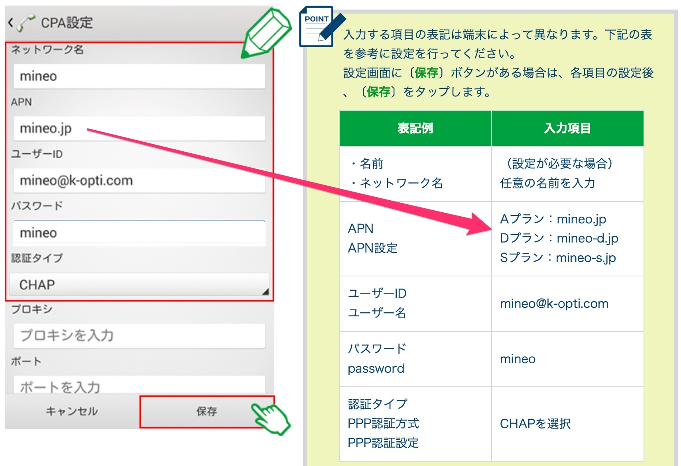
Task: Click the green pencil icon
Action: [x=266, y=34]
